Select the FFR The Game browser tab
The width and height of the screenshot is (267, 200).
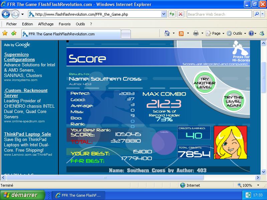pyautogui.click(x=71, y=34)
